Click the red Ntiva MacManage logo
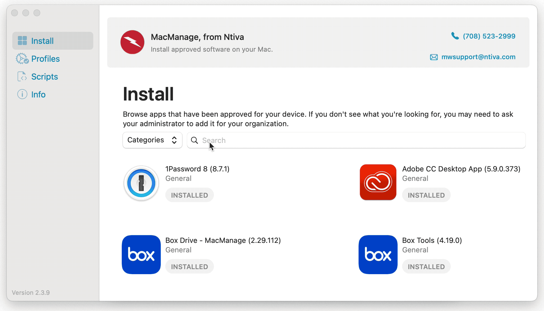 pos(132,42)
